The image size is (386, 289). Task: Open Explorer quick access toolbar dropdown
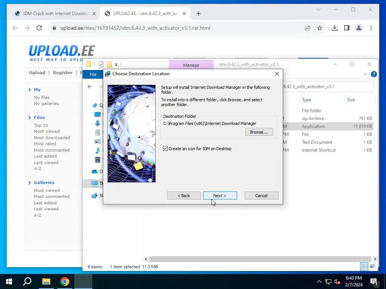(116, 65)
